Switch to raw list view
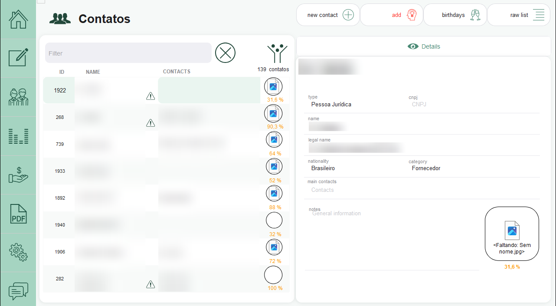The width and height of the screenshot is (556, 306). pyautogui.click(x=519, y=15)
